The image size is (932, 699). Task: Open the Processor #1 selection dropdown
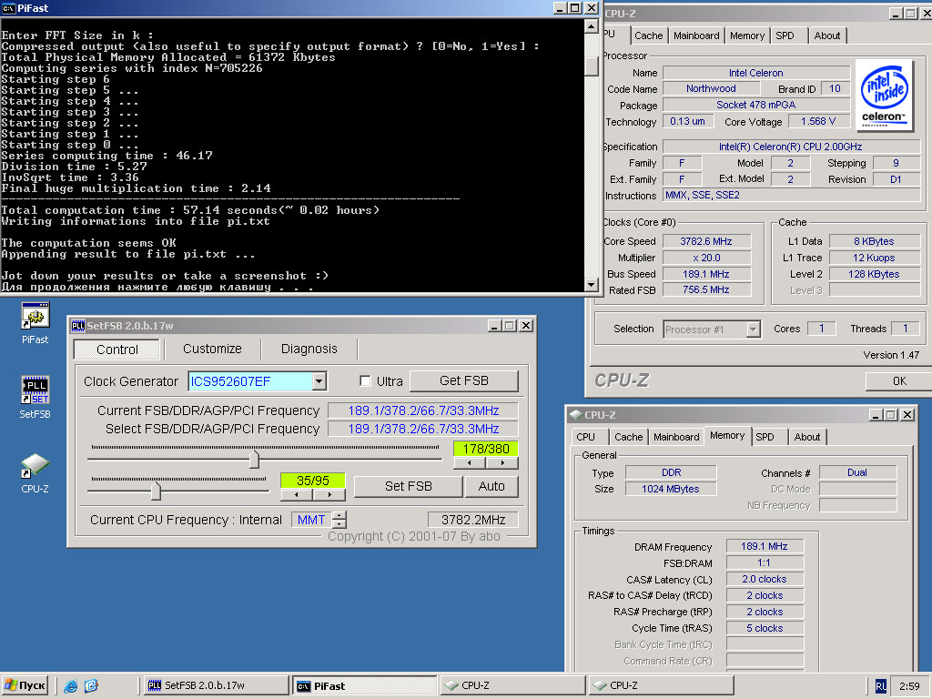pos(754,329)
